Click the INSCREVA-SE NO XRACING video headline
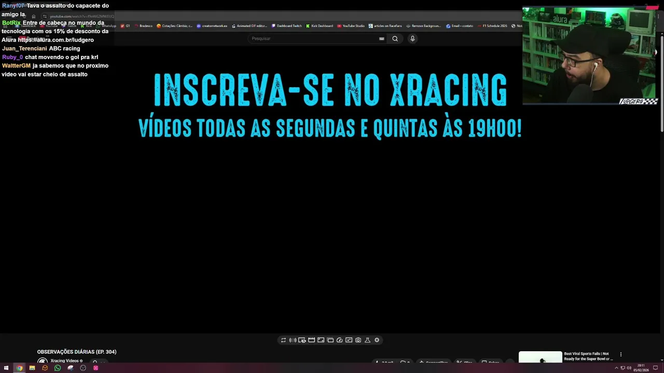The height and width of the screenshot is (373, 664). [330, 90]
